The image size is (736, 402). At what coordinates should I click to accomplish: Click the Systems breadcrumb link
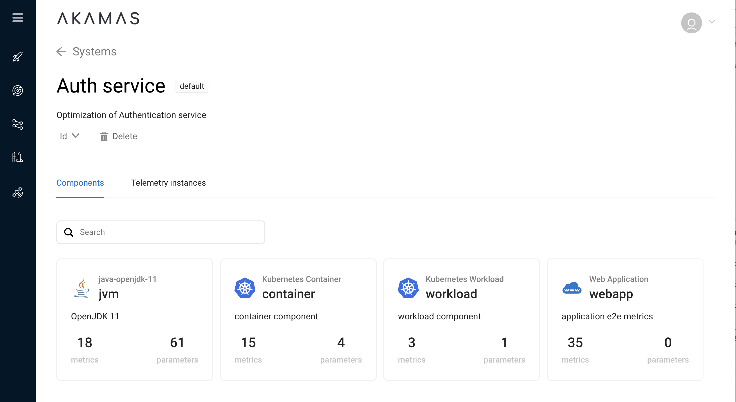click(94, 52)
